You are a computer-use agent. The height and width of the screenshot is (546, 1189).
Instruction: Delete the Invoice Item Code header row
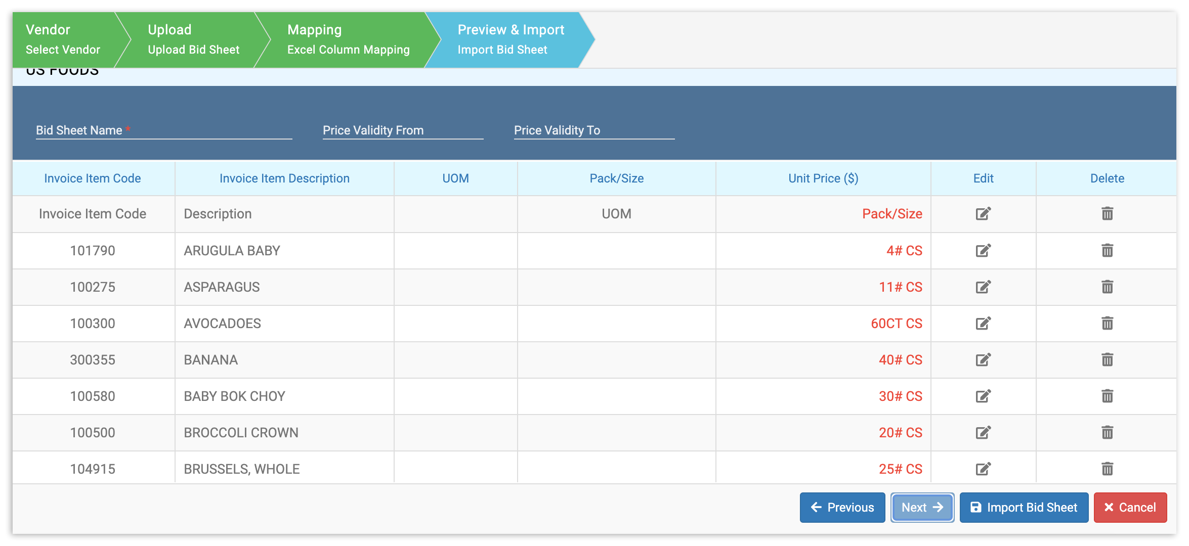pos(1107,213)
